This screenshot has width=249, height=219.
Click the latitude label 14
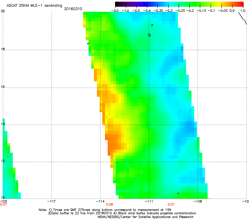(x=3, y=124)
